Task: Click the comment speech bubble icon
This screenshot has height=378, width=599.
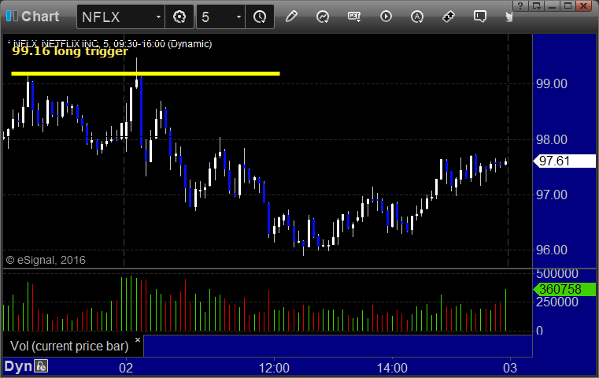Action: (x=480, y=17)
